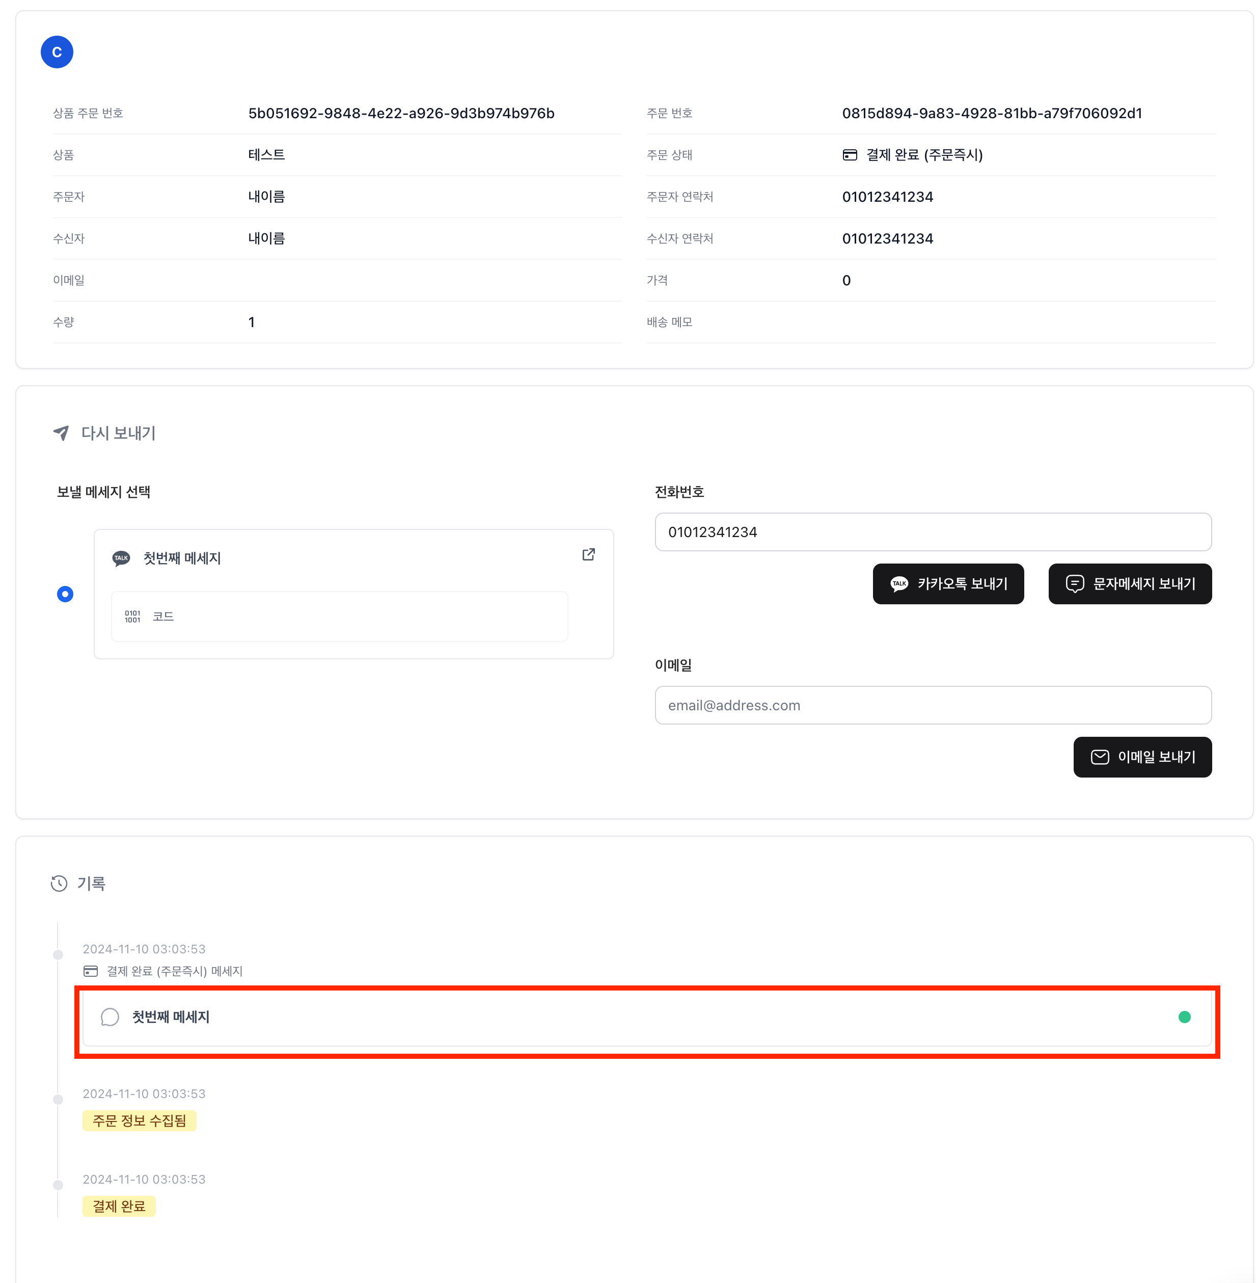The width and height of the screenshot is (1256, 1283).
Task: Select the 첫번째 메세지 radio button
Action: 65,594
